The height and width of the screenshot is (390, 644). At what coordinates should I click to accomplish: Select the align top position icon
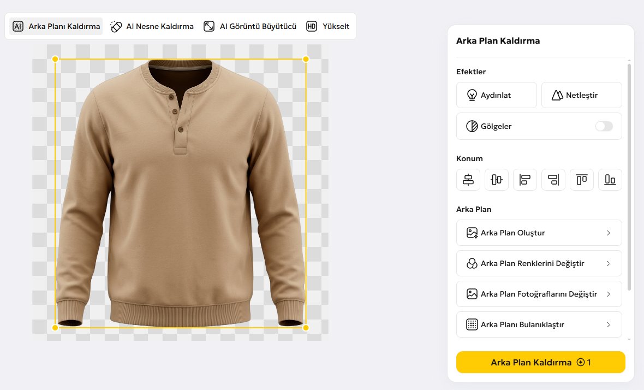tap(582, 180)
